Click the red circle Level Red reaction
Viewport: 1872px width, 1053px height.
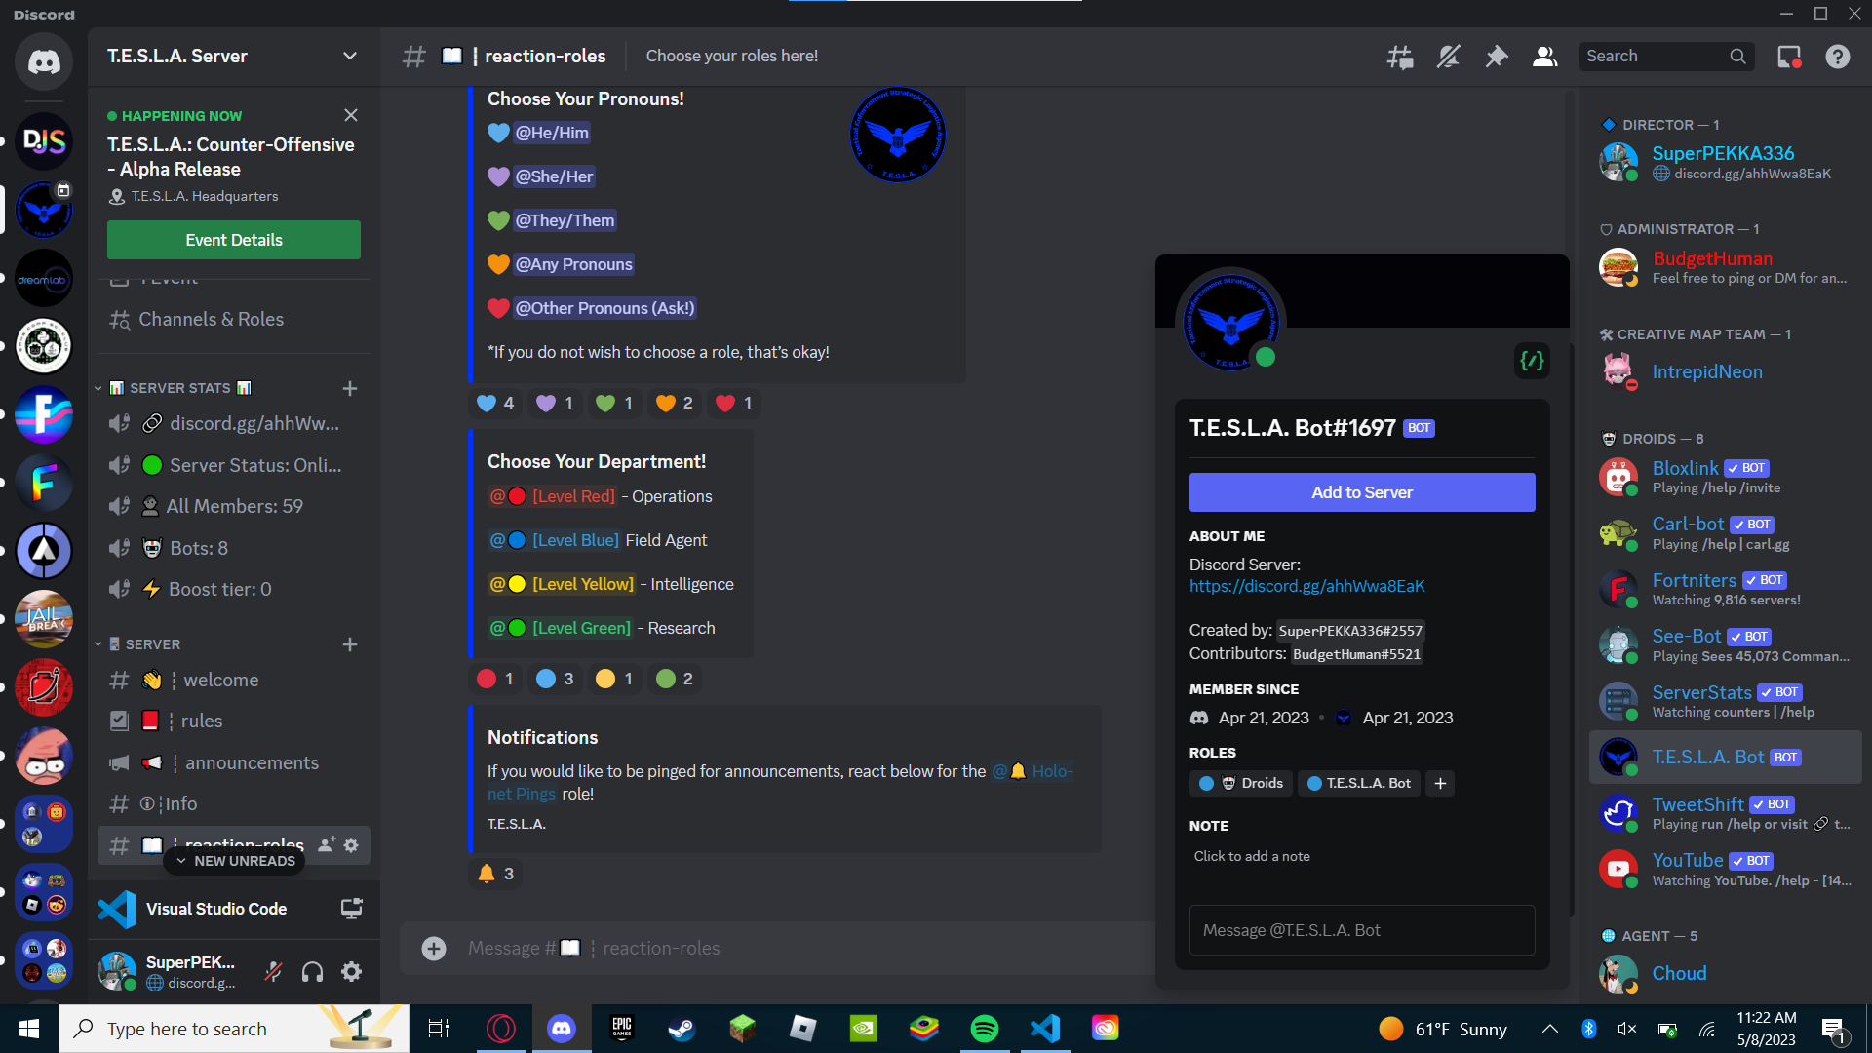click(x=495, y=680)
